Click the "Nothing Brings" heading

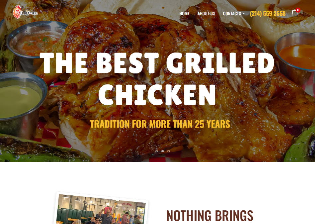[x=210, y=215]
